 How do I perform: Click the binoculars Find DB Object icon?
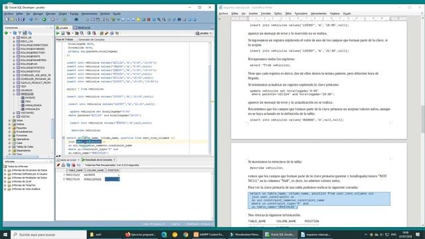pos(76,19)
